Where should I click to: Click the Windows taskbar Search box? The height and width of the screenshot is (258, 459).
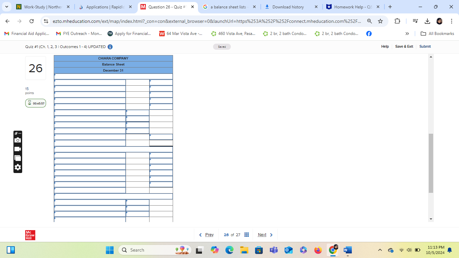pyautogui.click(x=155, y=250)
